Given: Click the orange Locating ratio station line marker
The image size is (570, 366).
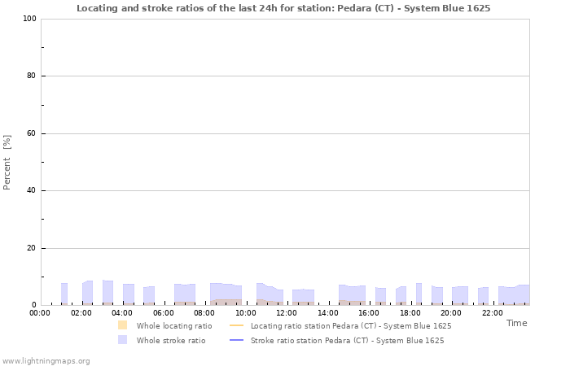Looking at the screenshot, I should (237, 325).
